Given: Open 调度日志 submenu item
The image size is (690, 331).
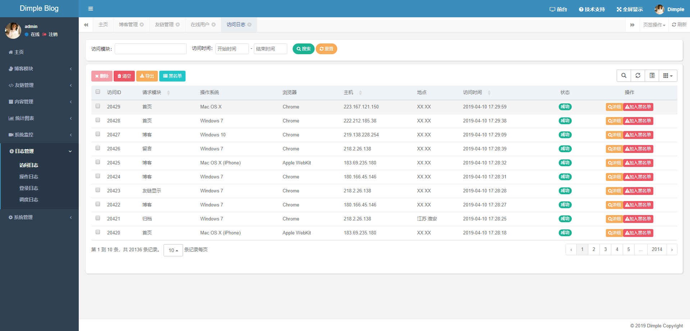Looking at the screenshot, I should coord(29,200).
